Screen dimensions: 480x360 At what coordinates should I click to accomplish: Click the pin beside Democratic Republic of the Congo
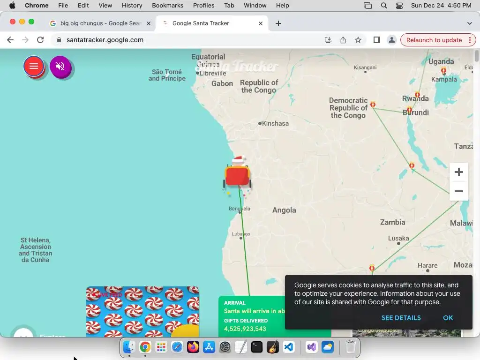pyautogui.click(x=373, y=105)
